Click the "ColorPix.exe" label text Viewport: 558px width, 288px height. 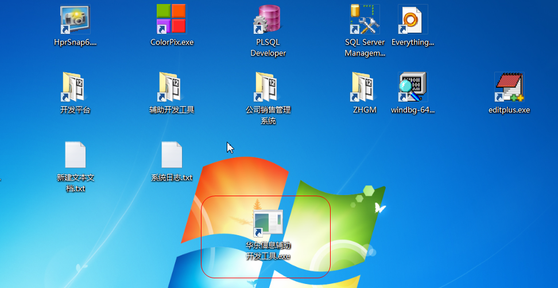tap(172, 42)
